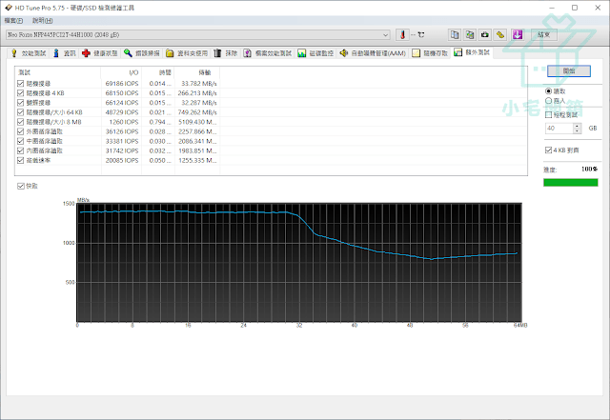Click the 36126 IOPS cell

122,131
